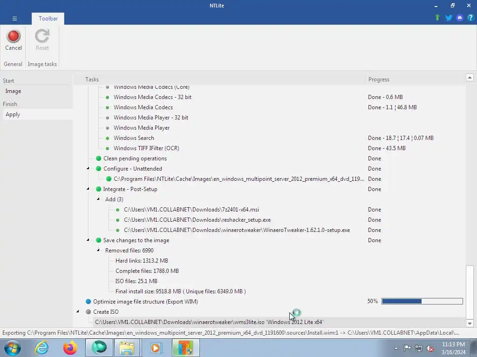Click the Exporting status bar text
Viewport: 477px width, 357px height.
pyautogui.click(x=231, y=333)
